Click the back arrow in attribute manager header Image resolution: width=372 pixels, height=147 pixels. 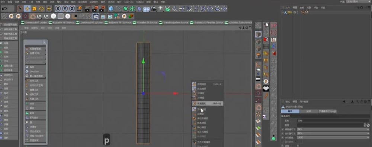coord(344,101)
